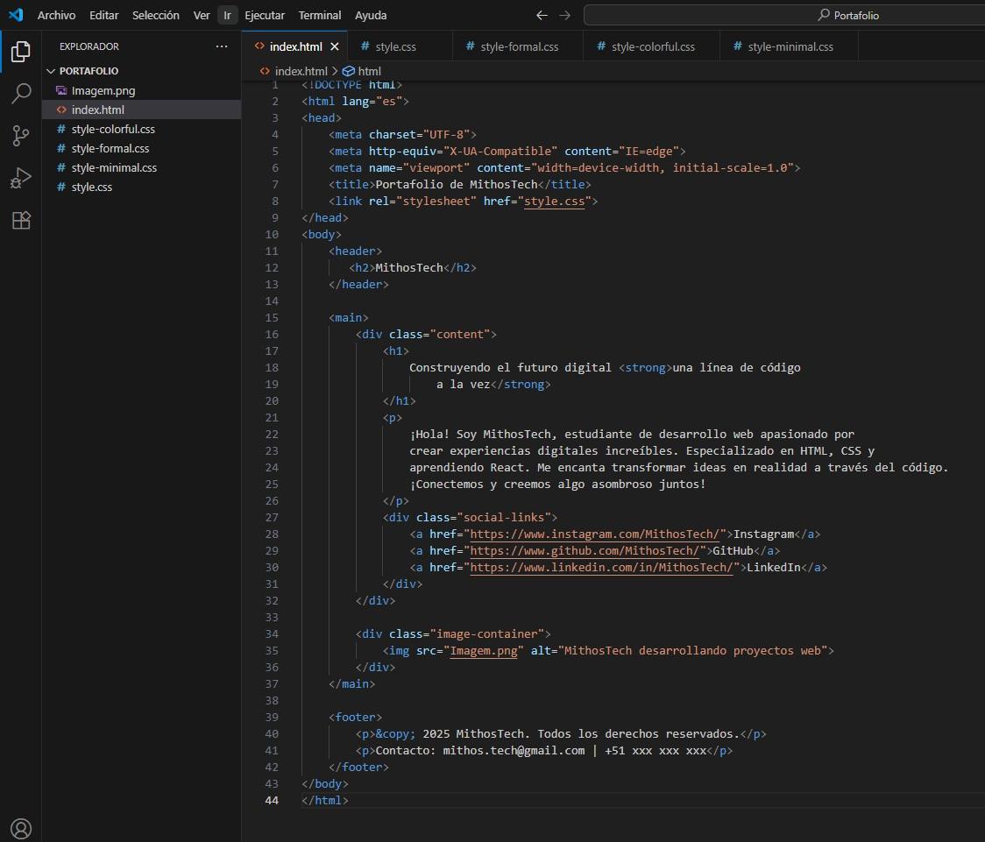985x842 pixels.
Task: Click the HTML icon beside index.html in Explorer
Action: pyautogui.click(x=61, y=110)
